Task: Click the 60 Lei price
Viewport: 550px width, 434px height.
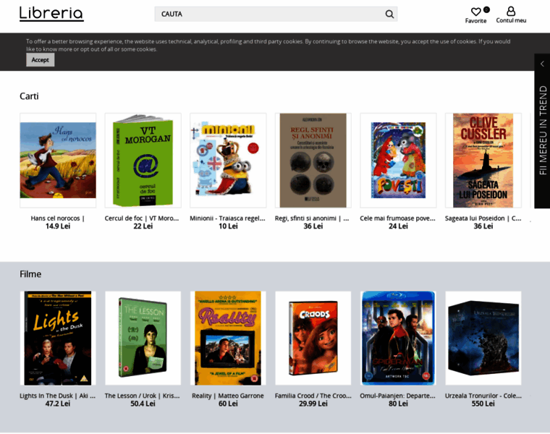Action: click(x=228, y=404)
